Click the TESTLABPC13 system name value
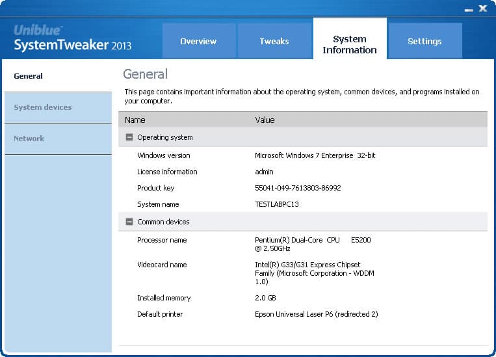496x357 pixels. pyautogui.click(x=277, y=204)
